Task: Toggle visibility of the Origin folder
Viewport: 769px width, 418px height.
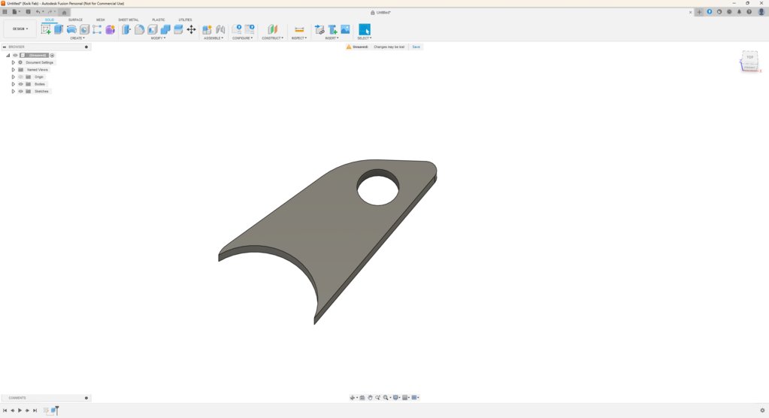Action: (20, 77)
